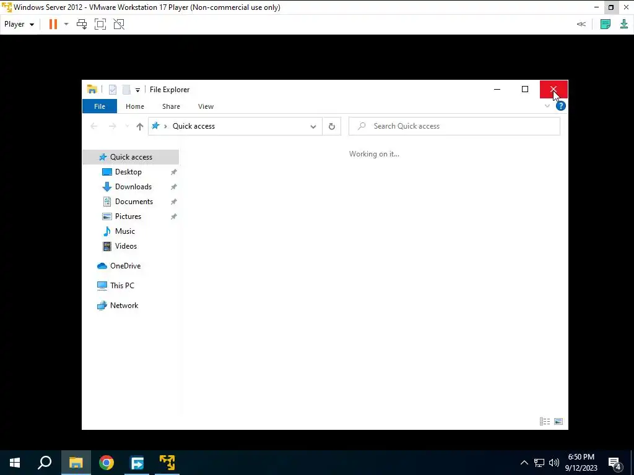The image size is (634, 475).
Task: Click the File Explorer folder icon in title bar
Action: click(x=92, y=89)
